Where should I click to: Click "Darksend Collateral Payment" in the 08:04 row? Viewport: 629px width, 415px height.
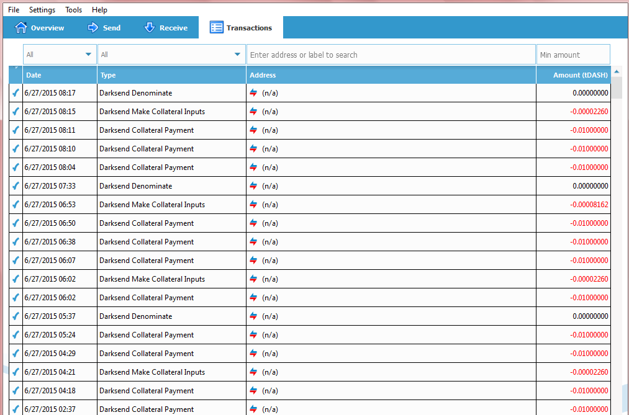[x=147, y=167]
